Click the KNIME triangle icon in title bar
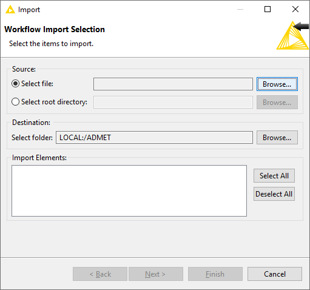The width and height of the screenshot is (310, 290). pos(10,10)
